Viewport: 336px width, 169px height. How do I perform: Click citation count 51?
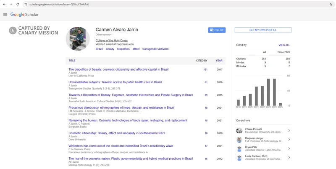tap(206, 82)
